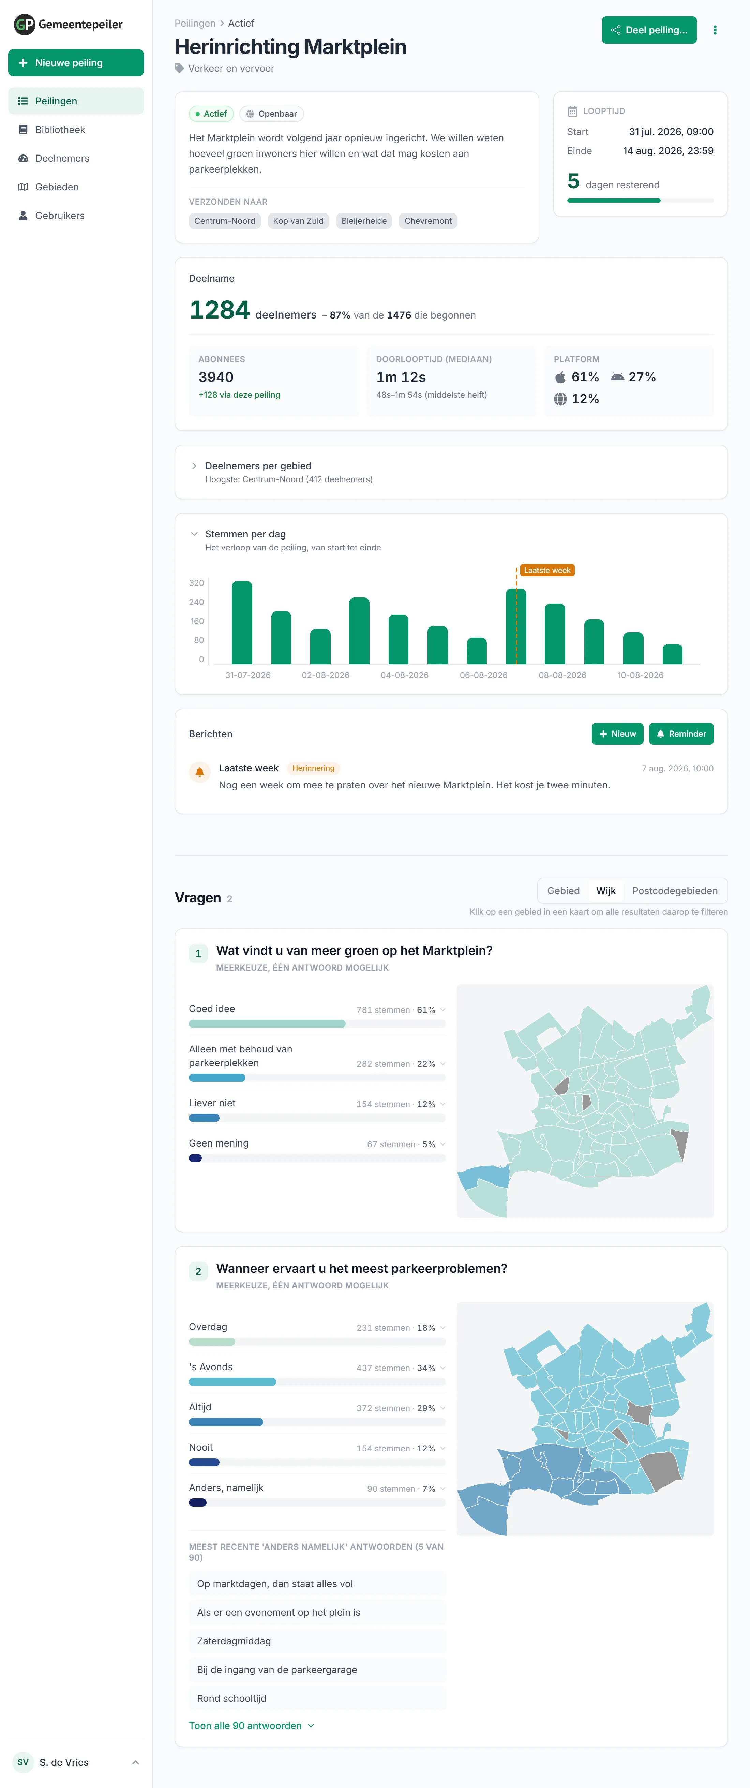Screen dimensions: 750x1788
Task: Expand the Liever niet answer chevron
Action: click(442, 1104)
